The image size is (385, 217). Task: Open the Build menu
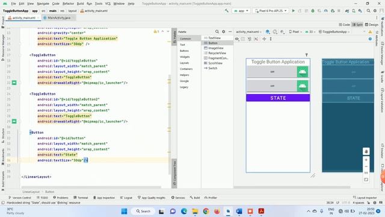(x=80, y=4)
